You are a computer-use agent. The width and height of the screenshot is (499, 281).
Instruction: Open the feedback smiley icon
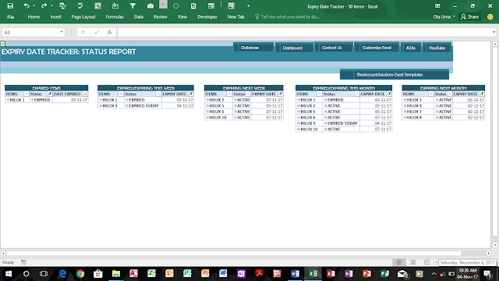490,17
